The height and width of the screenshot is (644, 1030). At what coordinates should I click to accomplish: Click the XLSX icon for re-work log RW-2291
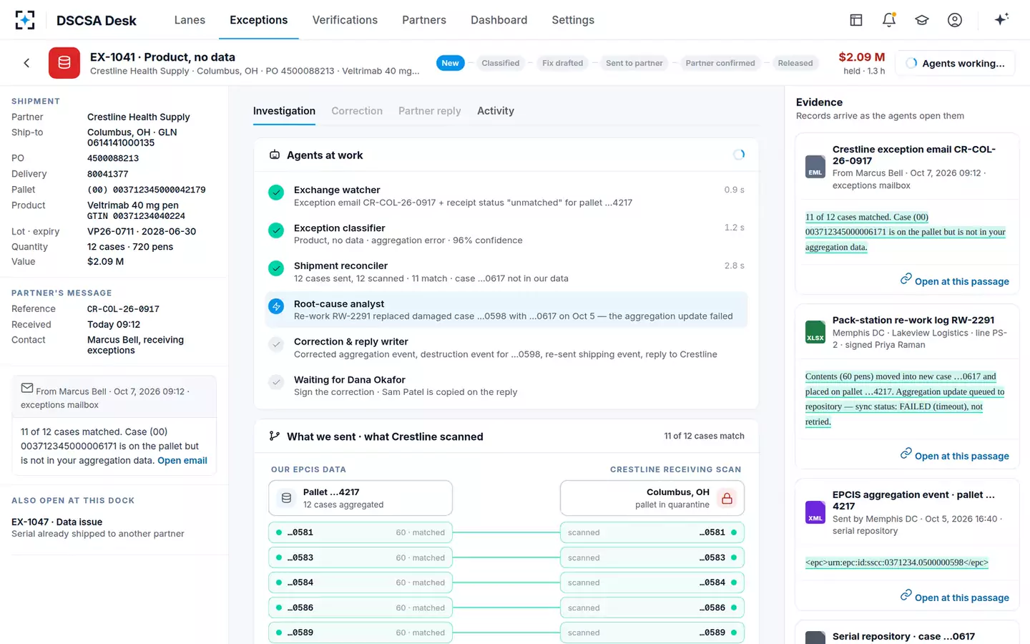tap(815, 332)
